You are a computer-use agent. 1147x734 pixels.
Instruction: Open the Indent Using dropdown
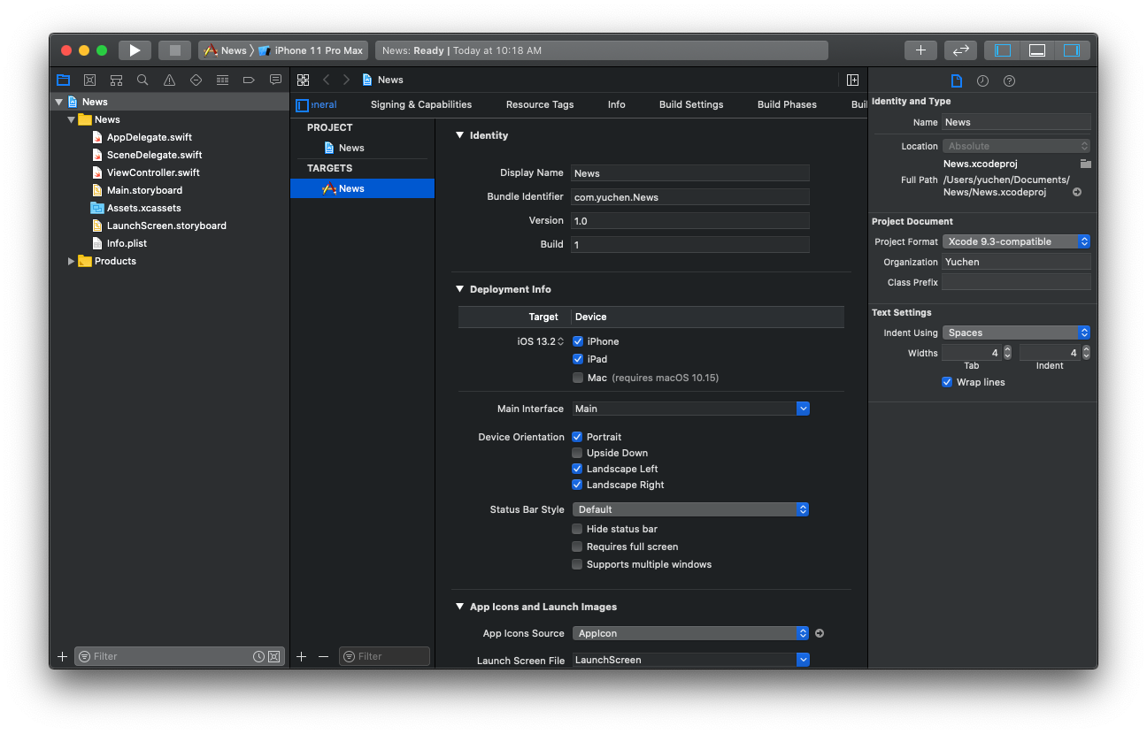coord(1016,333)
